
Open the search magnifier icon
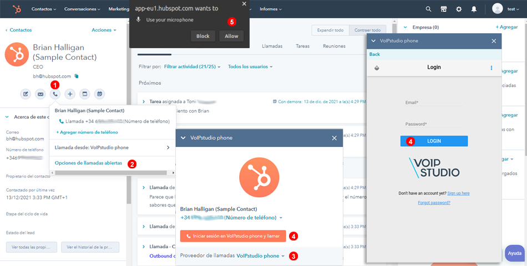tap(428, 9)
